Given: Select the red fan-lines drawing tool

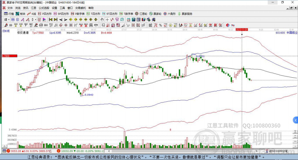Looking at the screenshot, I should coord(108,25).
